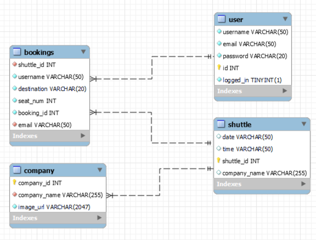Select the bookings table title

(39, 53)
